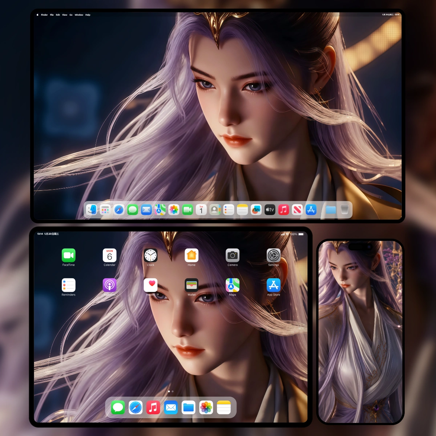Open the File menu in menu bar

[x=52, y=15]
